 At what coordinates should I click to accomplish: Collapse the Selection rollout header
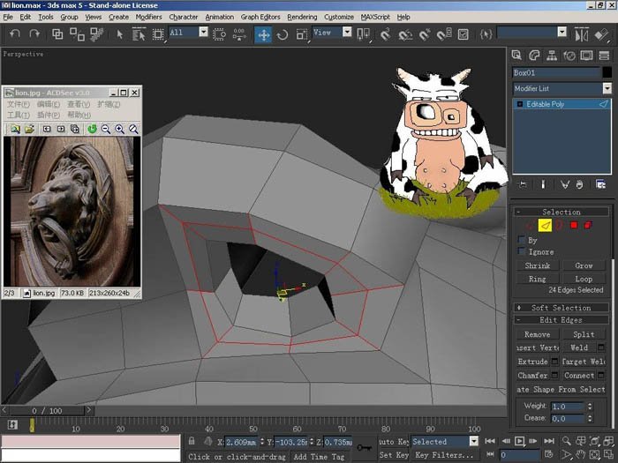(561, 212)
